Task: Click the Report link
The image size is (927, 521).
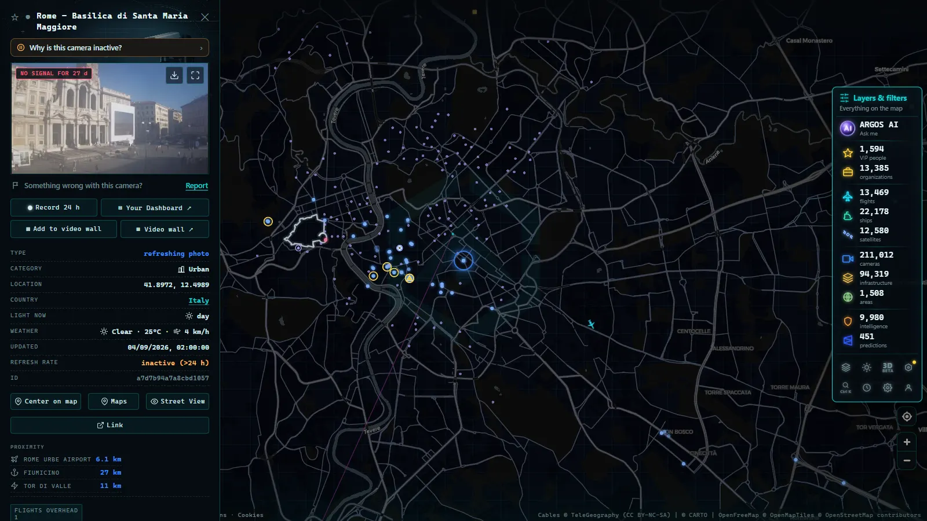Action: click(196, 186)
